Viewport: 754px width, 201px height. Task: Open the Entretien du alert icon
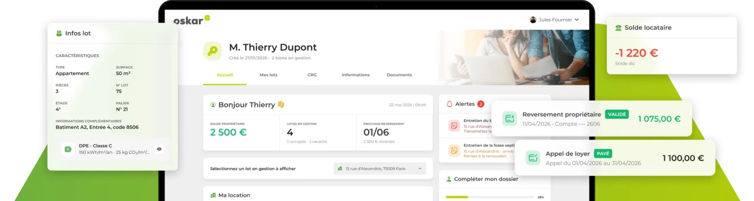tap(454, 126)
